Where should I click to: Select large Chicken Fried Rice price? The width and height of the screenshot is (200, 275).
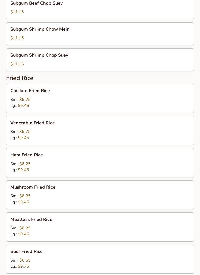23,106
